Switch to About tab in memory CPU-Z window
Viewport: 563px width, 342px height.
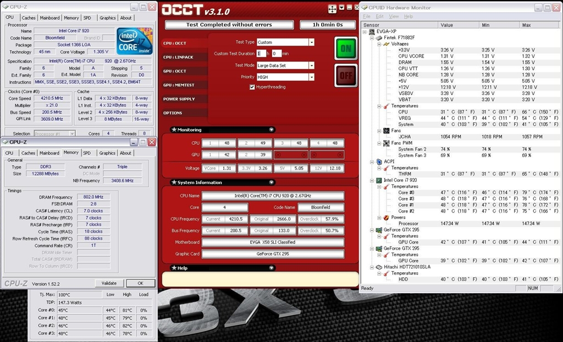click(125, 153)
